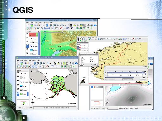Click the overview map thumbnail below Alaska legend
This screenshot has width=162, height=121.
[x=23, y=102]
